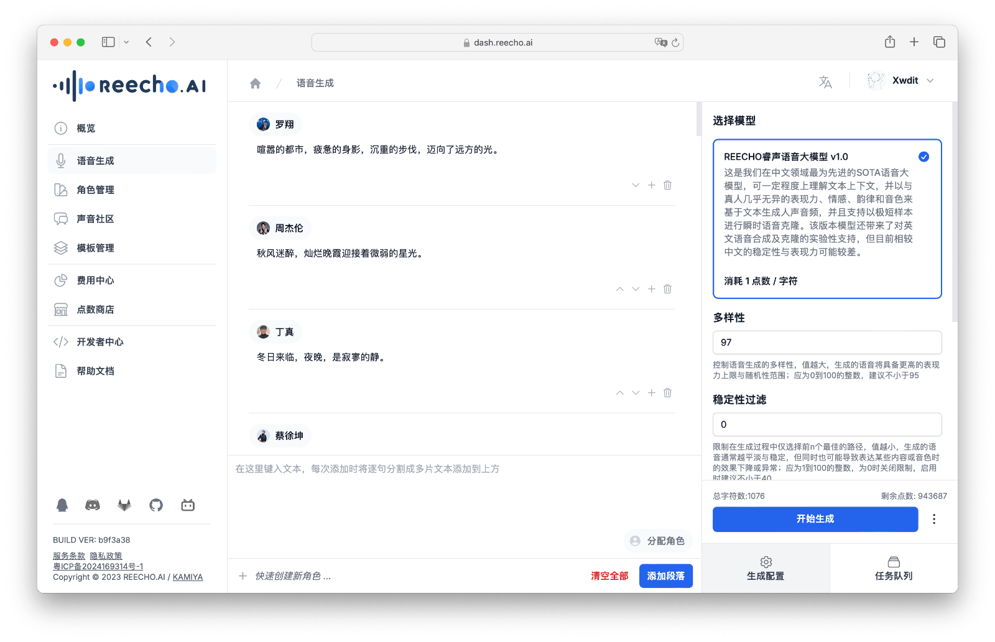Click 清空全部 to clear all paragraphs

point(609,576)
